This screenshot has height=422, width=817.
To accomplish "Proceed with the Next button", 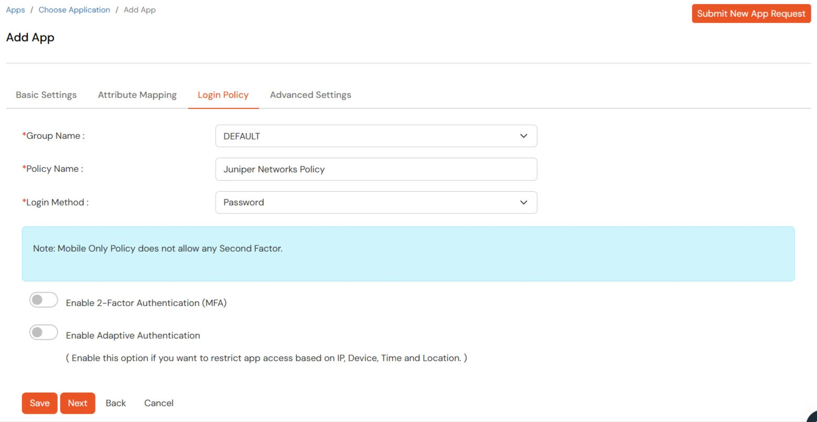I will click(78, 403).
